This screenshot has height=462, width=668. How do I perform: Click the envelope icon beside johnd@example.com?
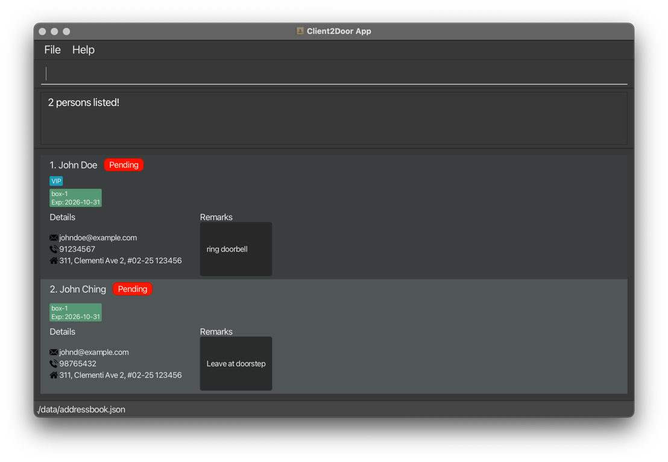pos(54,352)
